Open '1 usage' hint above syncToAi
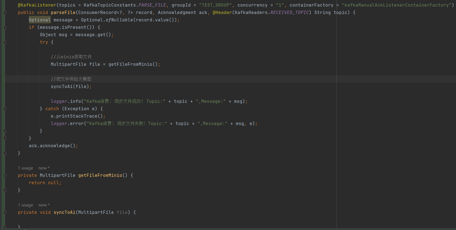This screenshot has height=230, width=456. point(26,205)
